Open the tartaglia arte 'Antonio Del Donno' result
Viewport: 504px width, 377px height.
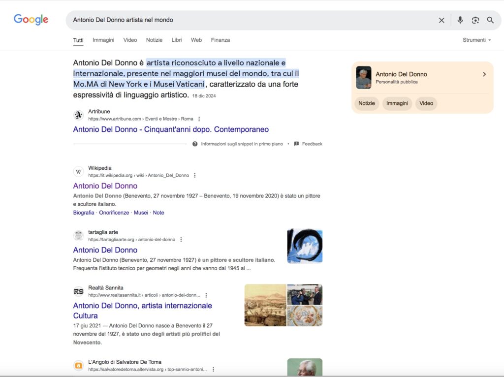[105, 250]
